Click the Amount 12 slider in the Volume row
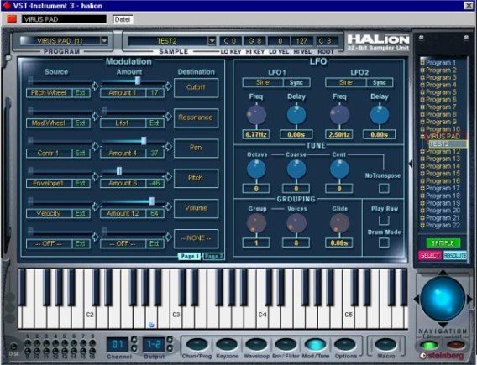This screenshot has width=477, height=365. (151, 201)
